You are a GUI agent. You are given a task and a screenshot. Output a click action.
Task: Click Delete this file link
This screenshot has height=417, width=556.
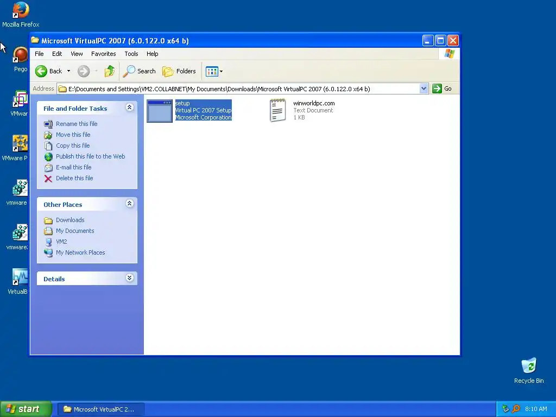tap(74, 178)
